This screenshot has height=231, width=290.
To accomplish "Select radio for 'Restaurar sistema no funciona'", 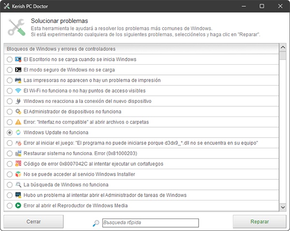I will pos(10,154).
